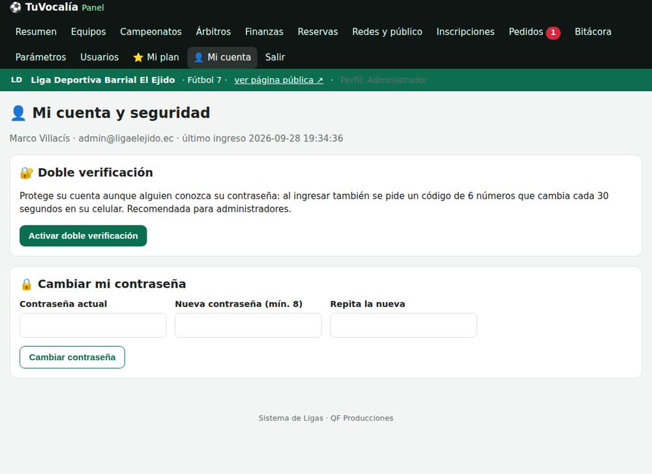Click the Perfil: Administrador label
Image resolution: width=652 pixels, height=474 pixels.
(383, 80)
